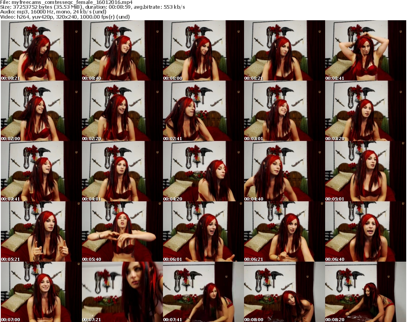Click the frame labeled 00:01:21

tap(284, 50)
